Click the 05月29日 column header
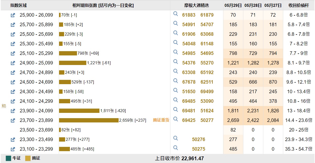315x163 pixels. point(233,6)
